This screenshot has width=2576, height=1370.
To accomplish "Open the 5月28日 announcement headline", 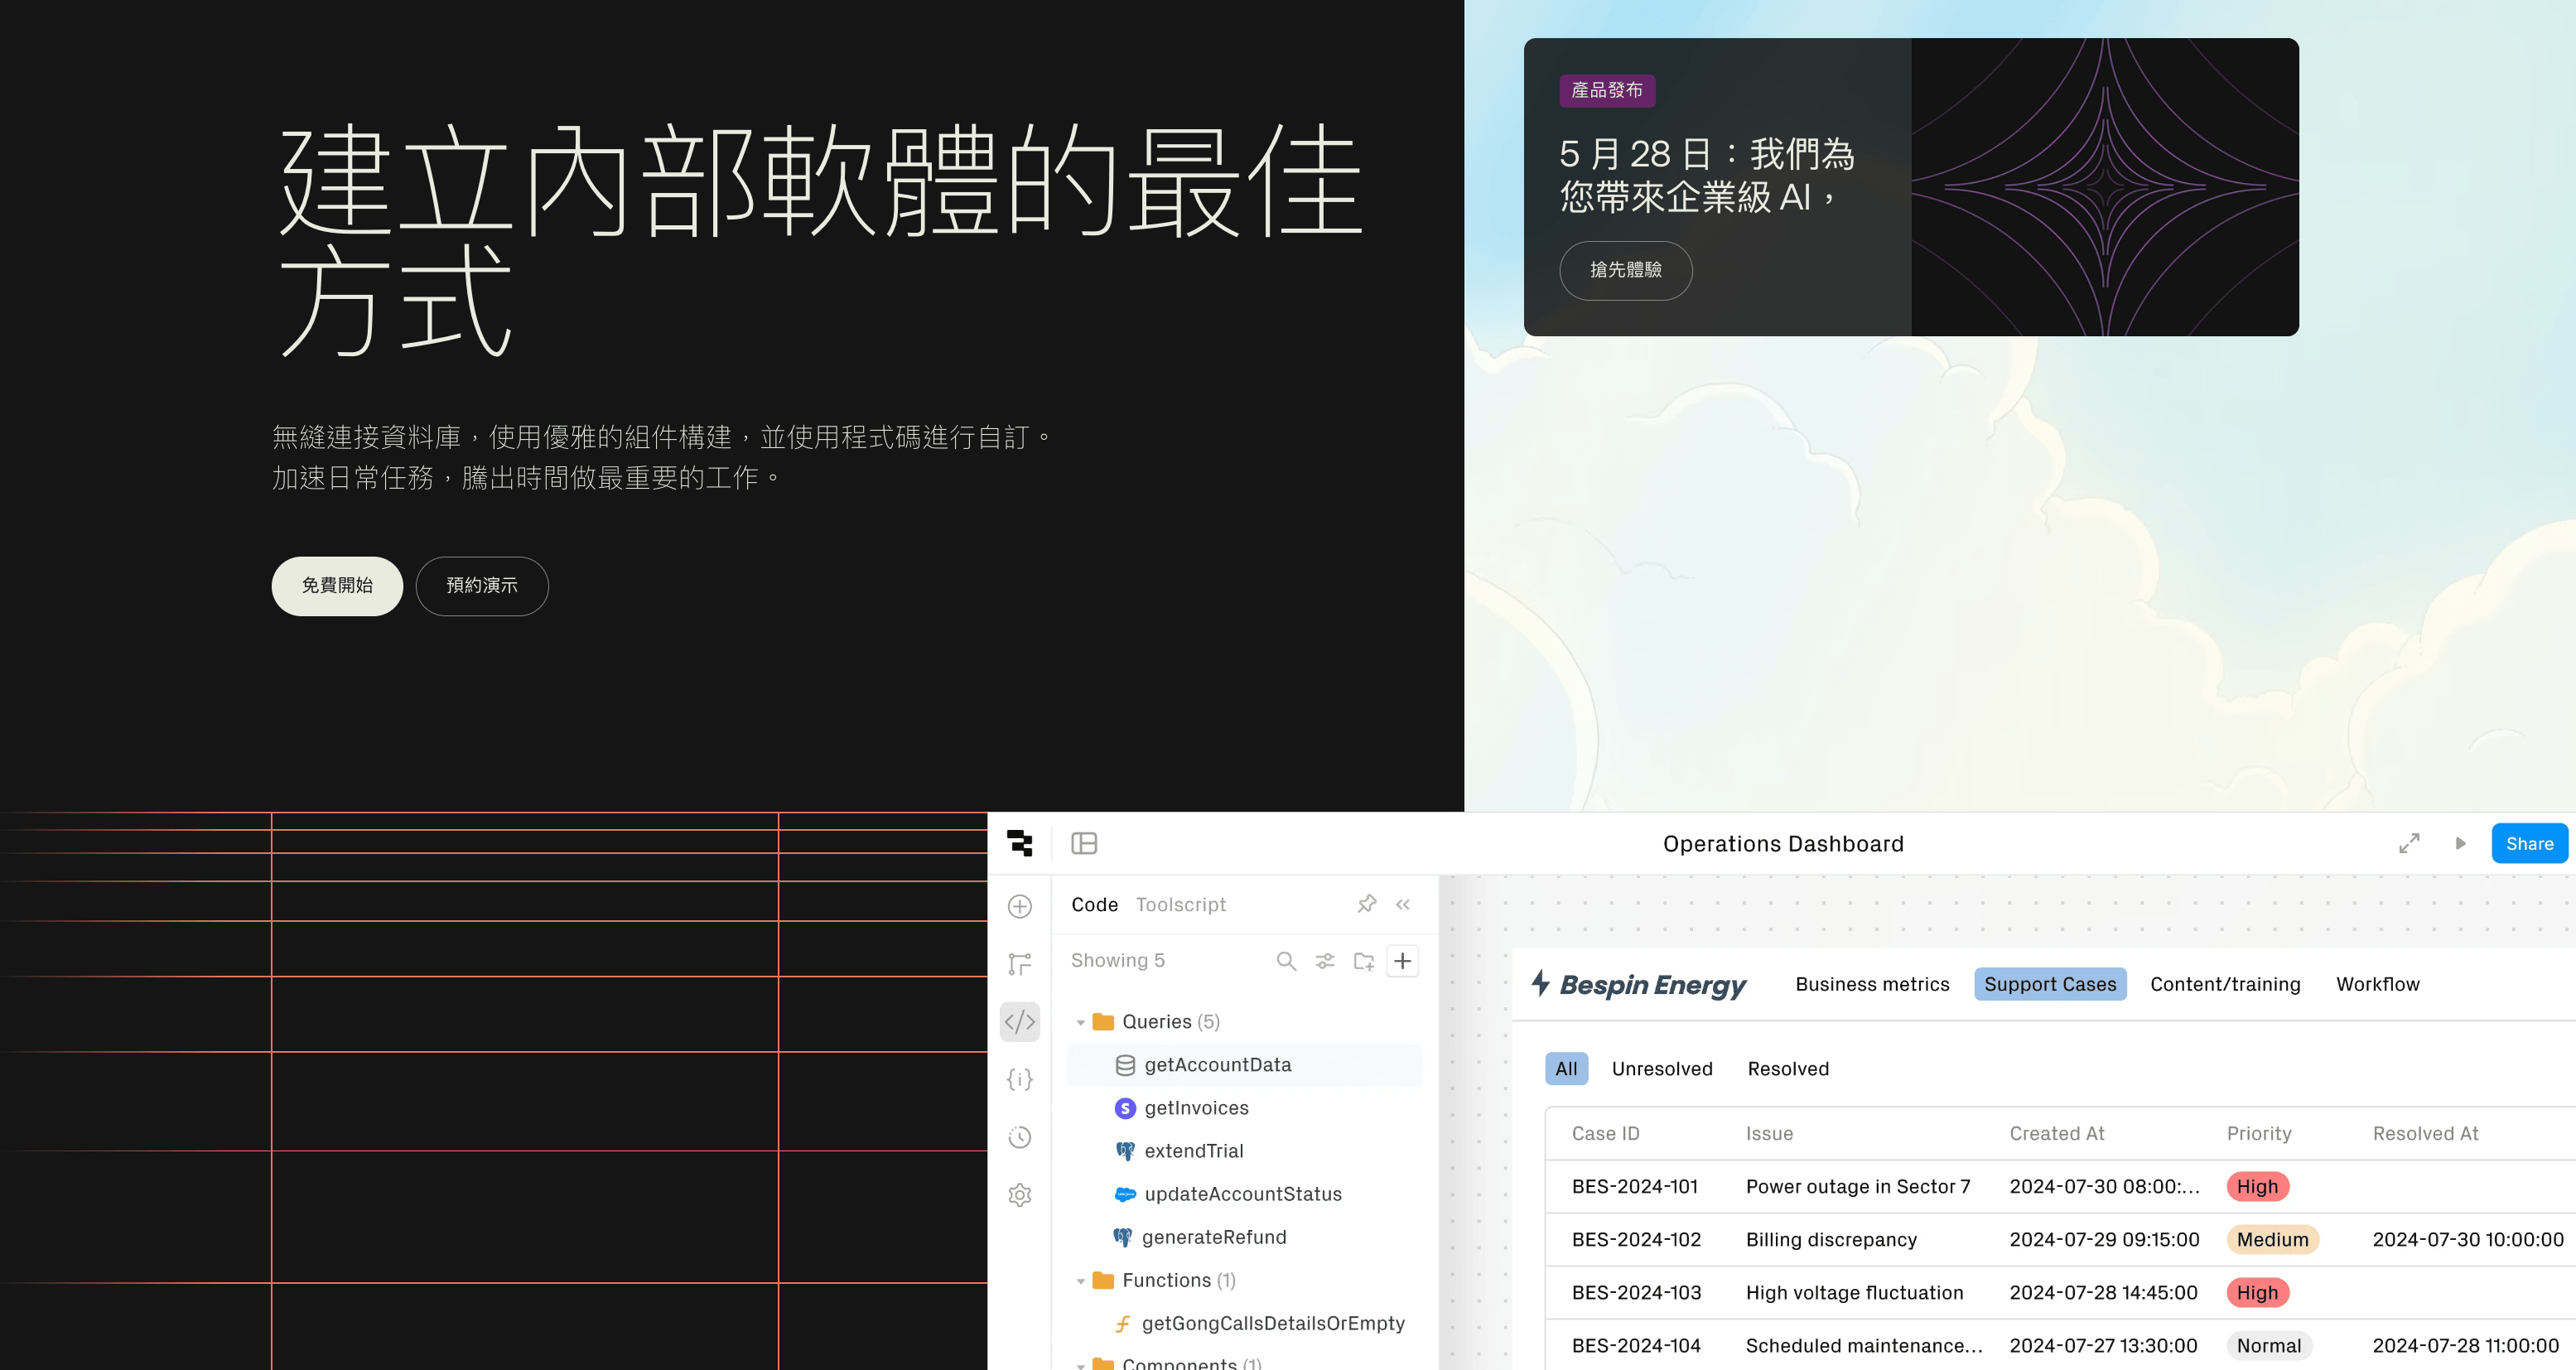I will [1707, 175].
